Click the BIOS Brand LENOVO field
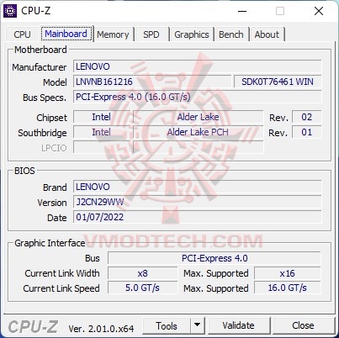The image size is (339, 338). coord(197,187)
